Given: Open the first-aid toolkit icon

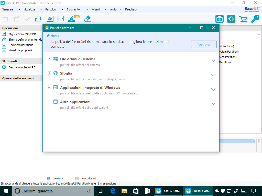Looking at the screenshot, I should [220, 19].
